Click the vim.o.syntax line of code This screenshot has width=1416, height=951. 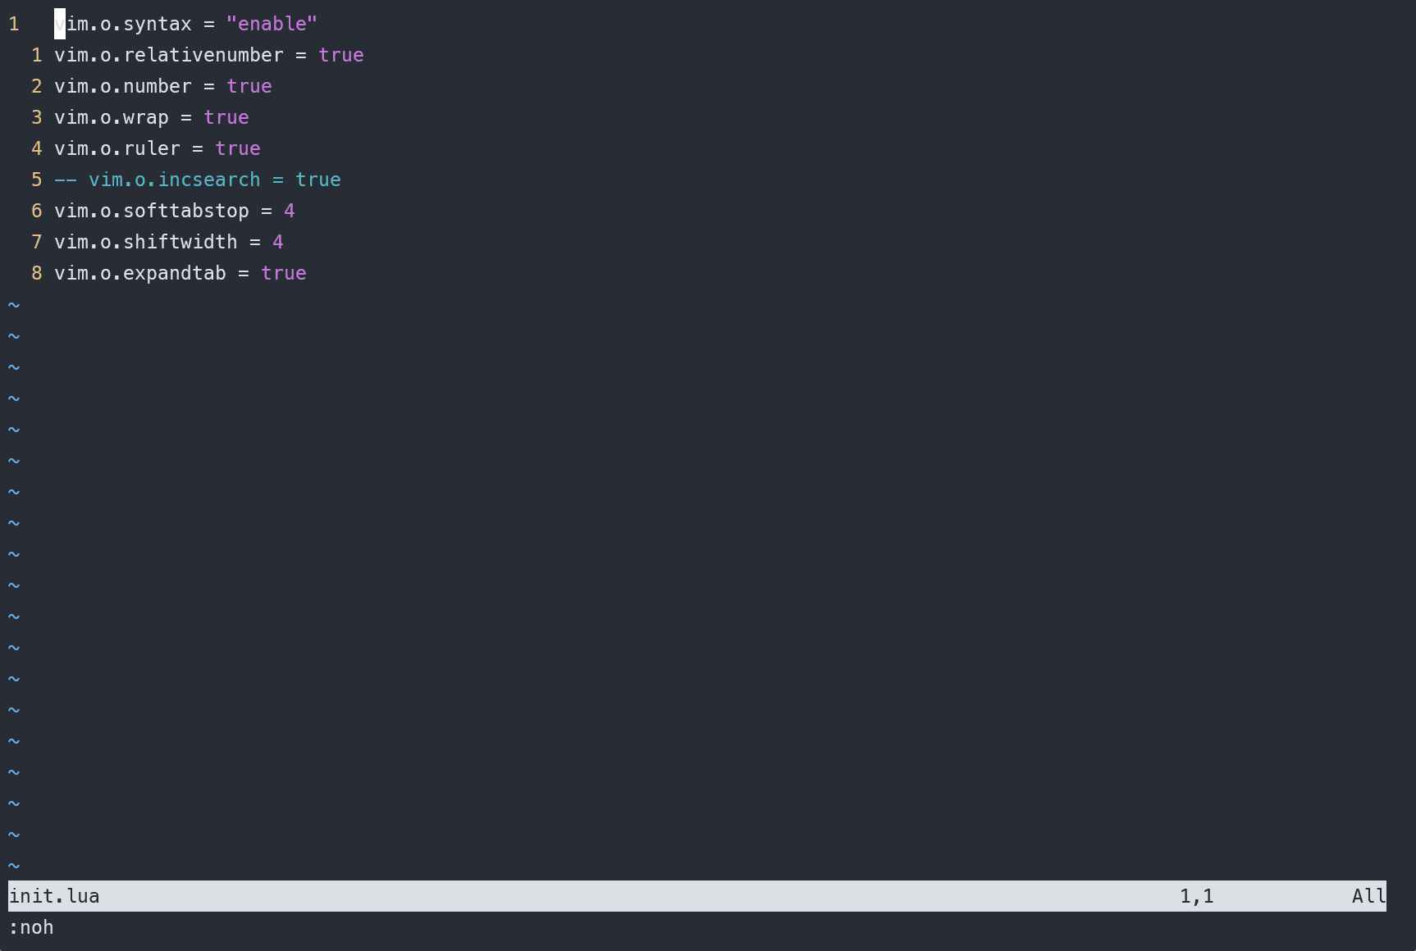coord(185,24)
